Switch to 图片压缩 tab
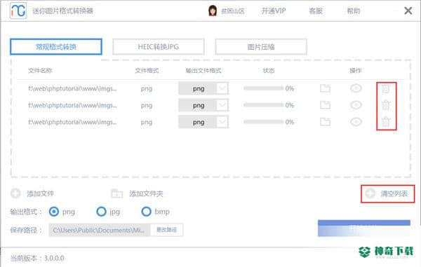This screenshot has height=267, width=421. 261,47
